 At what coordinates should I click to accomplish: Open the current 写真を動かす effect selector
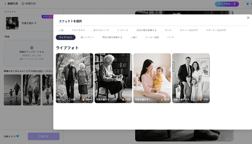click(29, 23)
